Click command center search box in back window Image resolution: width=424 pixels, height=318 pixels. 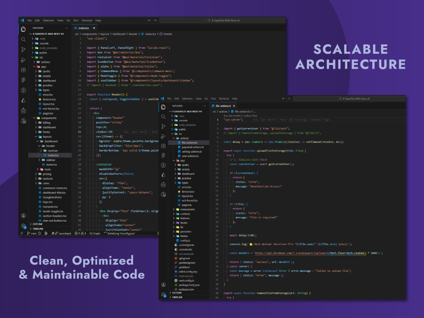223,20
